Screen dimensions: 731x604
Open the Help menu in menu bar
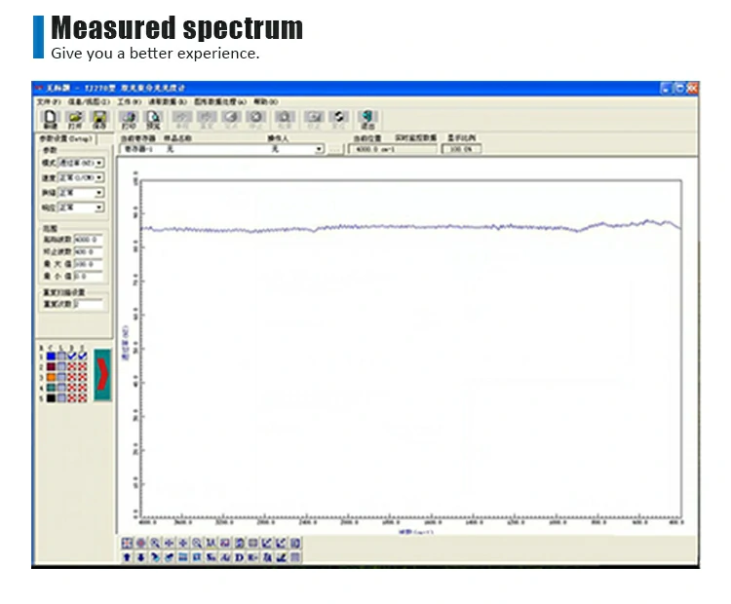pyautogui.click(x=265, y=101)
